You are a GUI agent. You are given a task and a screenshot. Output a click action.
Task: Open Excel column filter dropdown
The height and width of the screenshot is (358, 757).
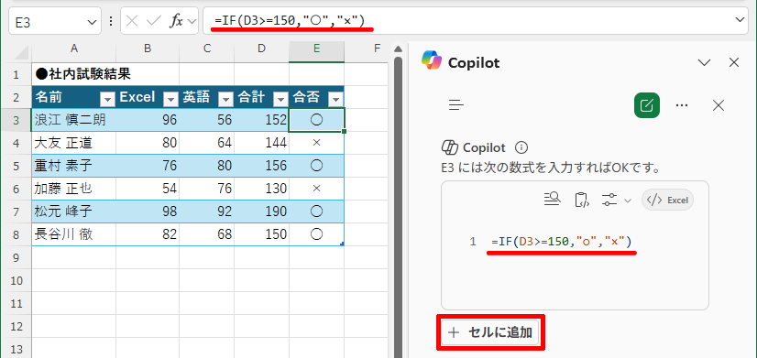170,99
